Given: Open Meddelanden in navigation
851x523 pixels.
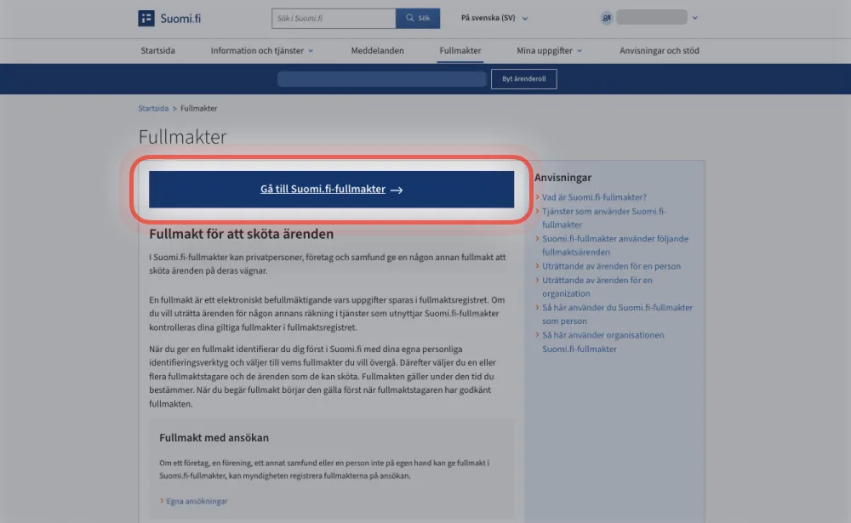Looking at the screenshot, I should [377, 50].
